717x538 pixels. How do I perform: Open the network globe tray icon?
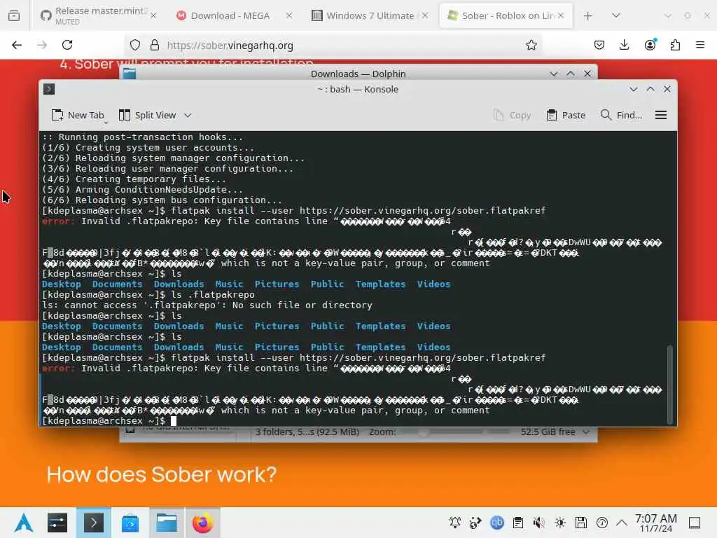pyautogui.click(x=475, y=523)
